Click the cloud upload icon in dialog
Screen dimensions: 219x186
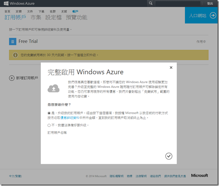pos(53,89)
